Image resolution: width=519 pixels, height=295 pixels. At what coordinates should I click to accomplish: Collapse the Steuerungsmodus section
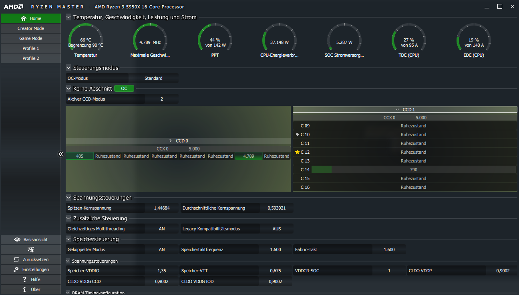(68, 68)
